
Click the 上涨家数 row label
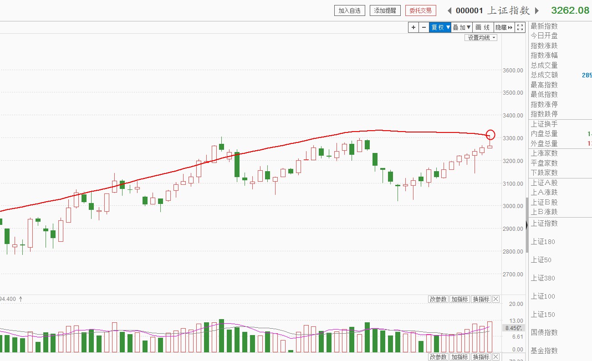(x=544, y=153)
